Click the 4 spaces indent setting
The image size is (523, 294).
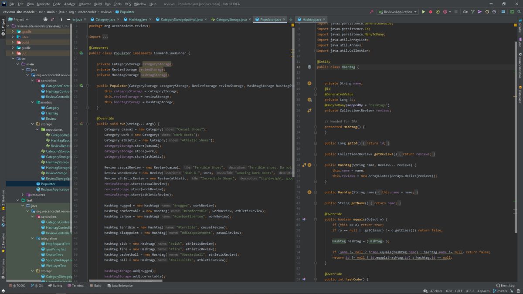[483, 291]
